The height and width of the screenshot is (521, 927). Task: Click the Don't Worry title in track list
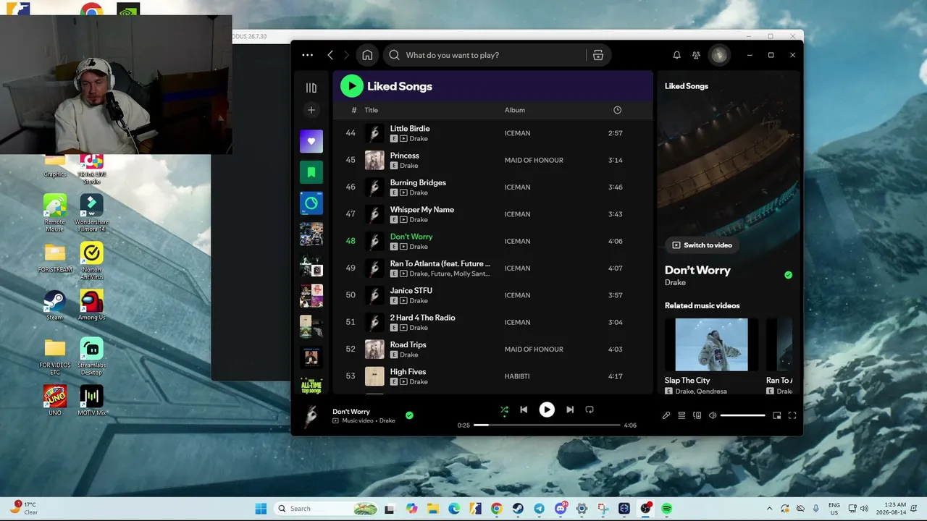click(411, 237)
